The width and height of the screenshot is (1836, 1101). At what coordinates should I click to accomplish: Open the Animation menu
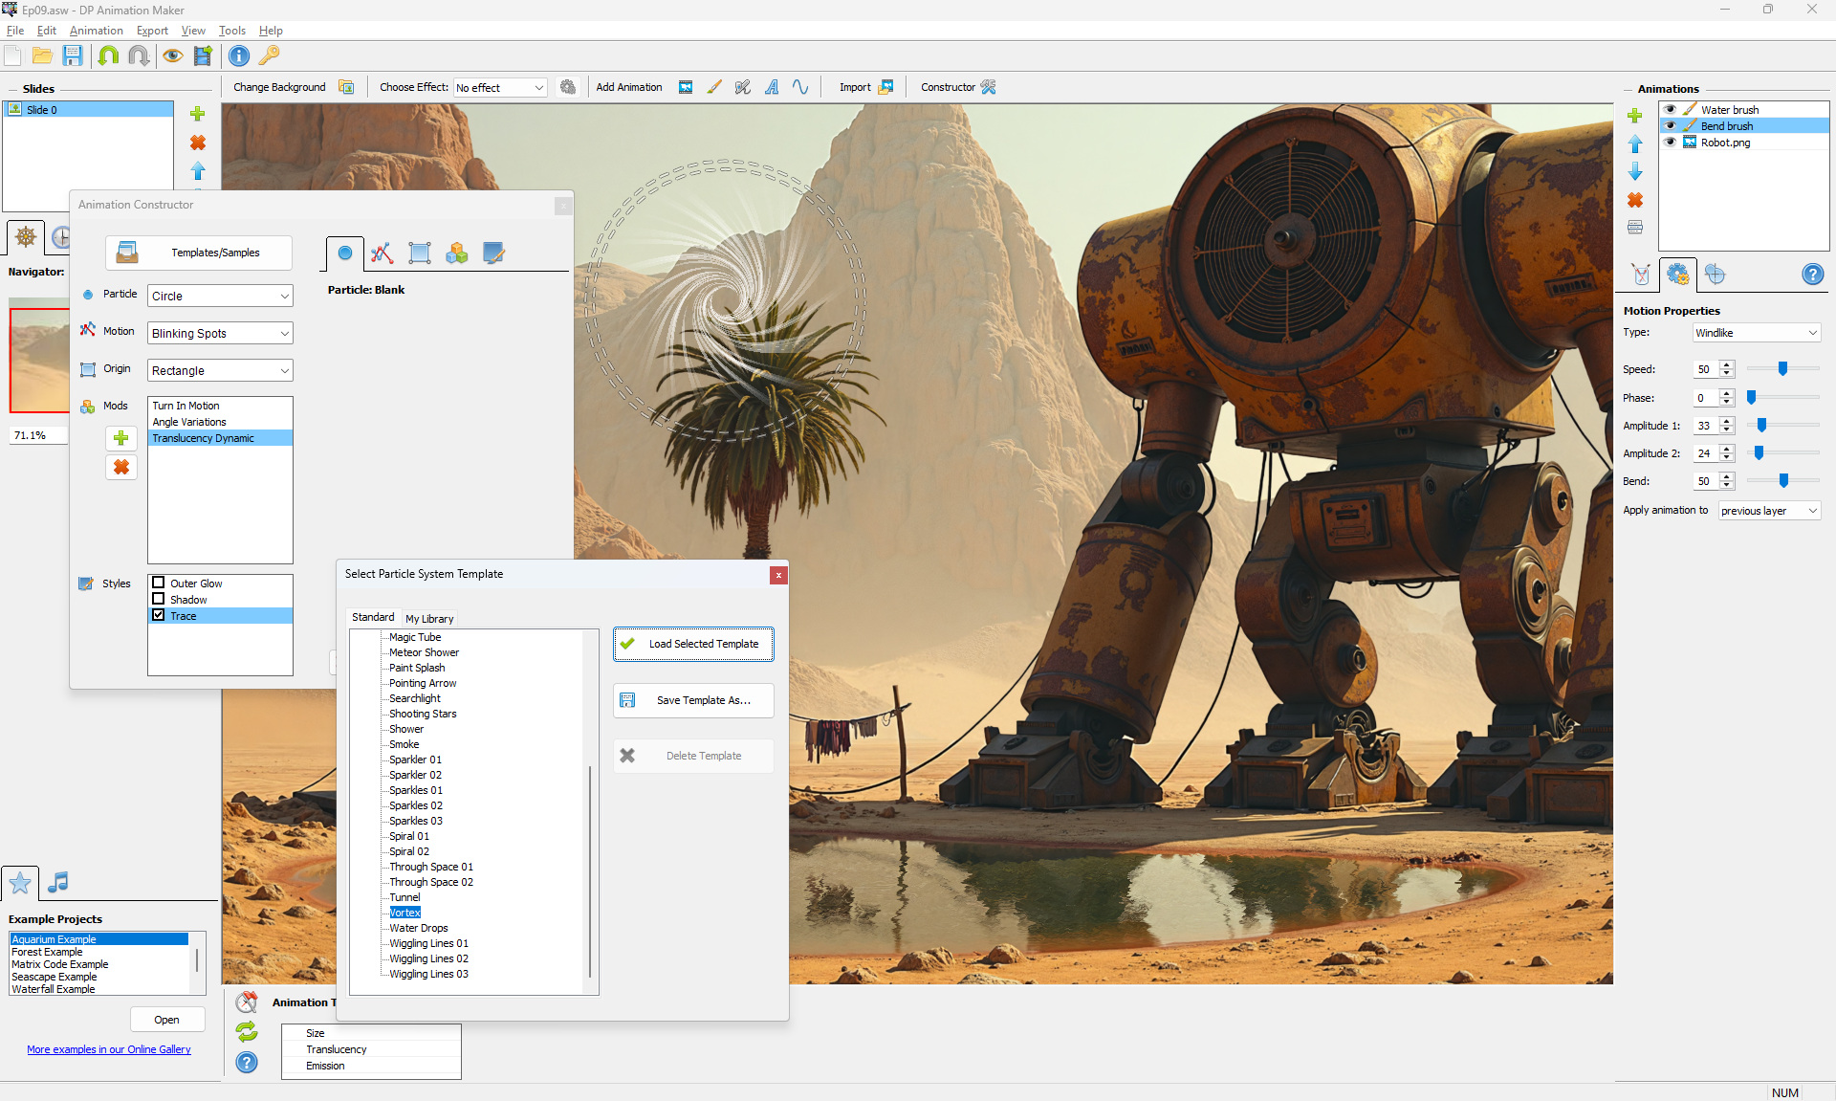[x=96, y=31]
